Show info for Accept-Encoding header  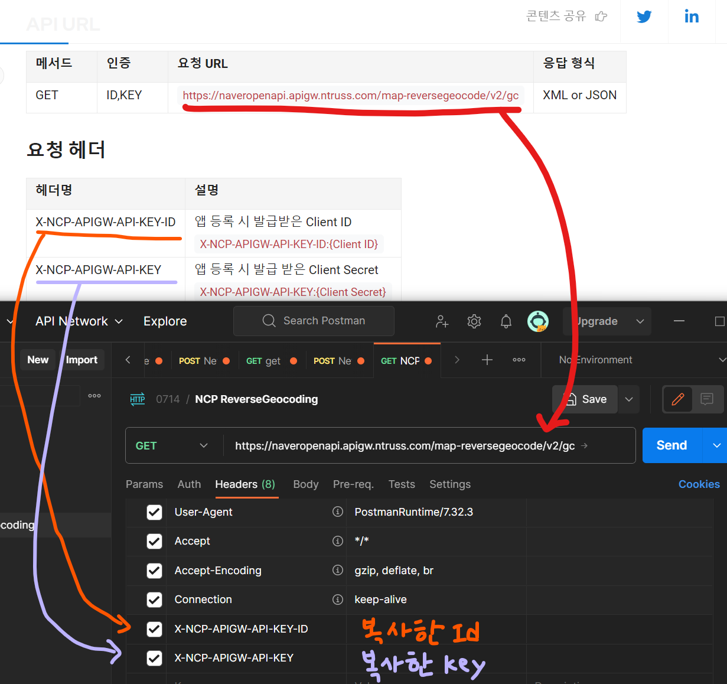[x=338, y=570]
